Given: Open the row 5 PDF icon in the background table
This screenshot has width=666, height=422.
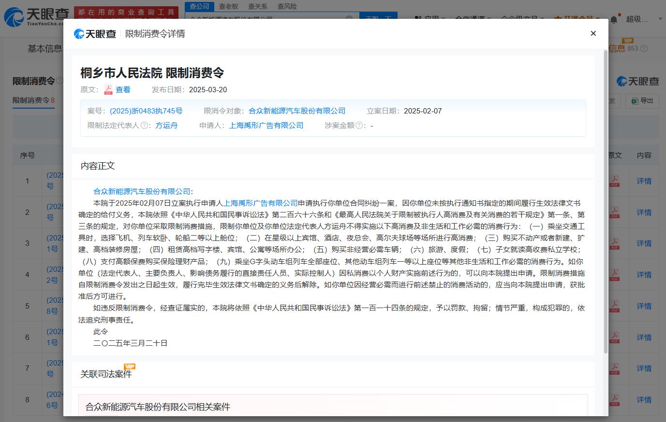Looking at the screenshot, I should coord(614,306).
